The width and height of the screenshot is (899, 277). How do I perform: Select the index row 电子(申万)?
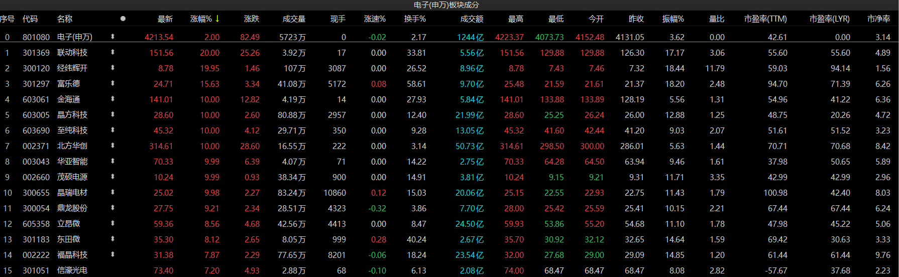pyautogui.click(x=449, y=37)
